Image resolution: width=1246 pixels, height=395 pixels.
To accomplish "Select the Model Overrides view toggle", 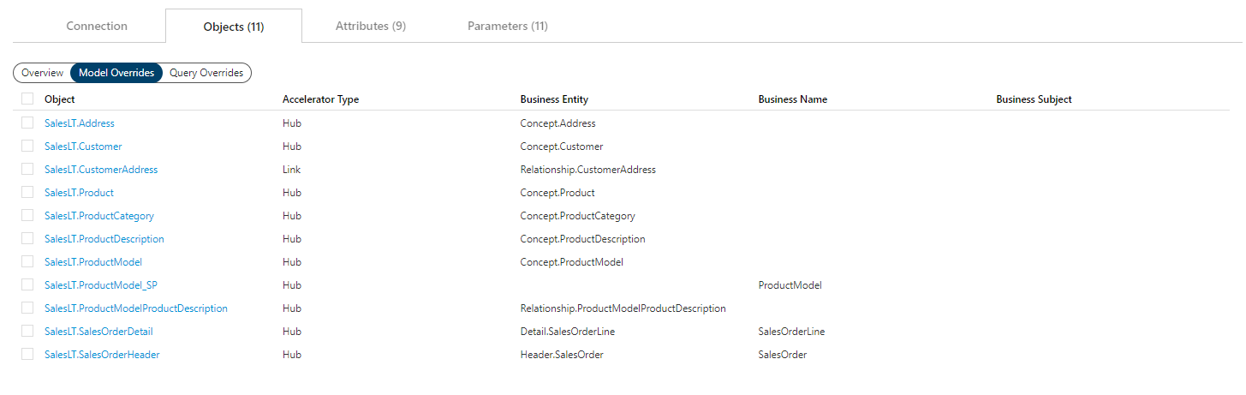I will (x=116, y=73).
